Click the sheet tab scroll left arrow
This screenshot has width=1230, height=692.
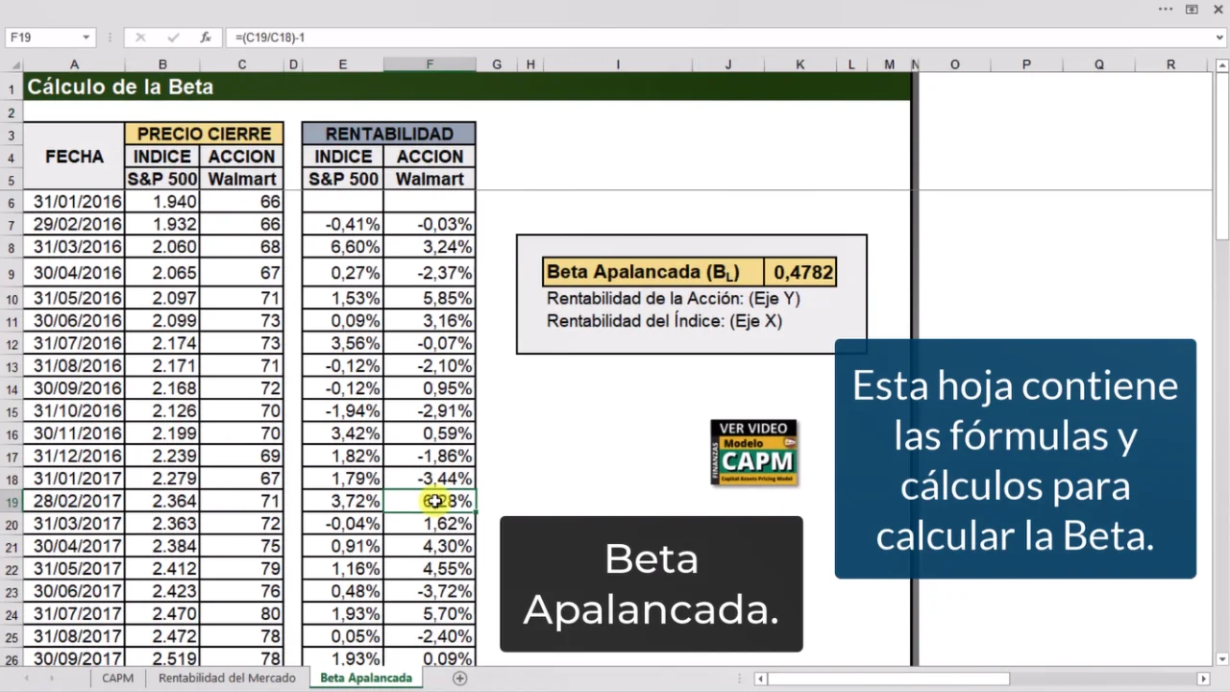click(27, 679)
